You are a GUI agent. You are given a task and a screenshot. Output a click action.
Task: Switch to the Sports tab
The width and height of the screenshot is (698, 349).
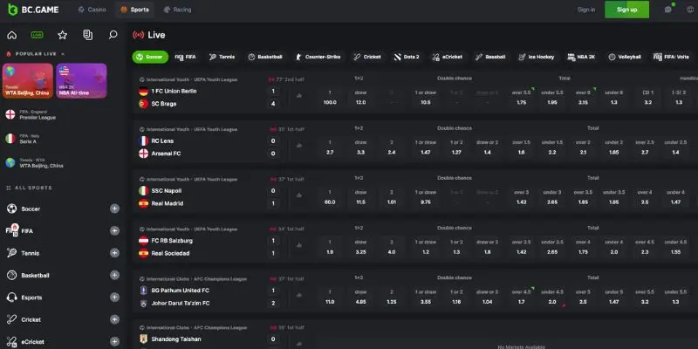click(x=134, y=10)
